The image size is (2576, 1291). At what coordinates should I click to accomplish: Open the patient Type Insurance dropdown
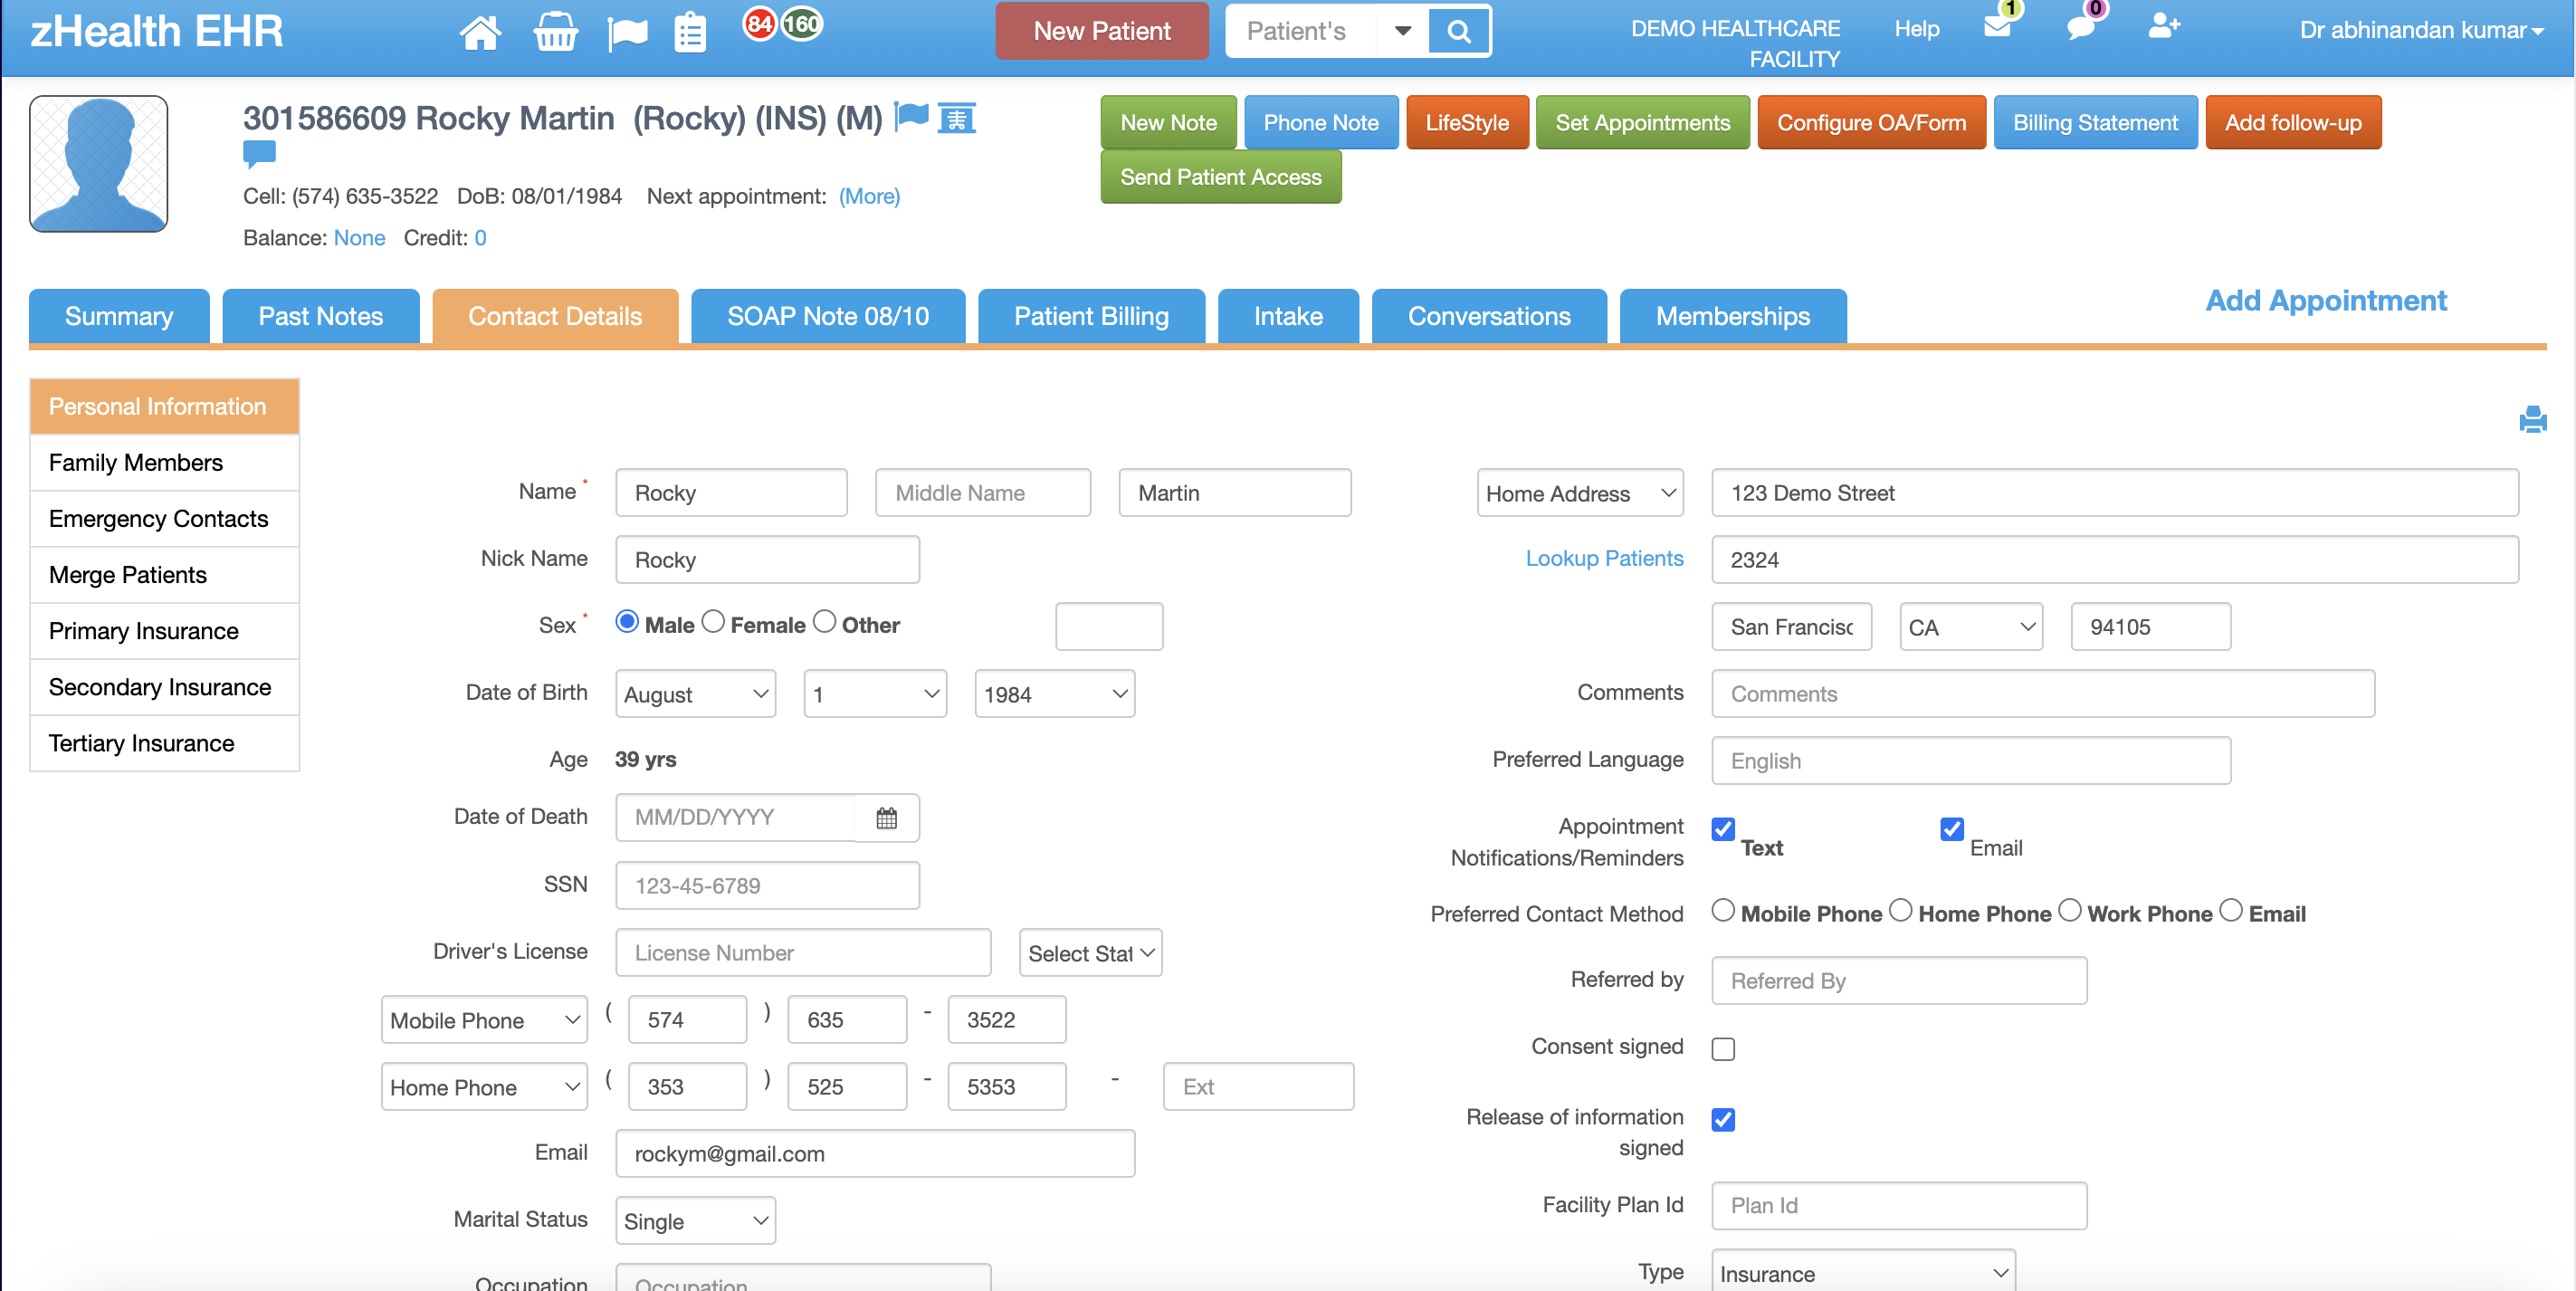coord(1864,1272)
